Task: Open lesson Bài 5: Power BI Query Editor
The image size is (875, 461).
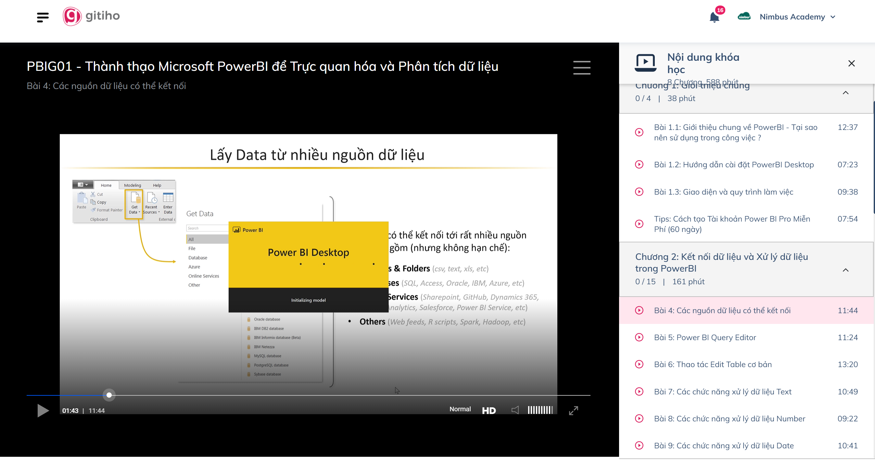Action: point(705,337)
